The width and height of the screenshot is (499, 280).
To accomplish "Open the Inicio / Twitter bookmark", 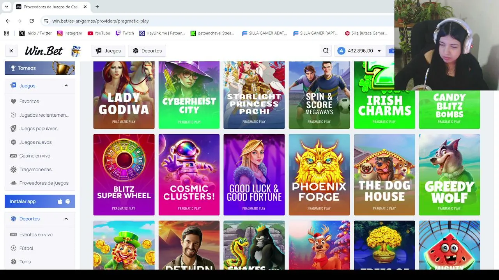I will coord(35,33).
